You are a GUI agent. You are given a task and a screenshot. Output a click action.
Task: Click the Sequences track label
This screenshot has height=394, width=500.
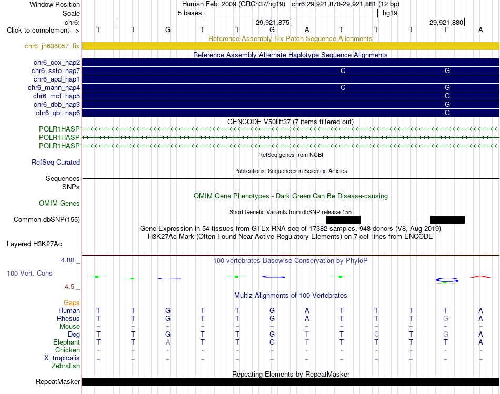point(63,178)
